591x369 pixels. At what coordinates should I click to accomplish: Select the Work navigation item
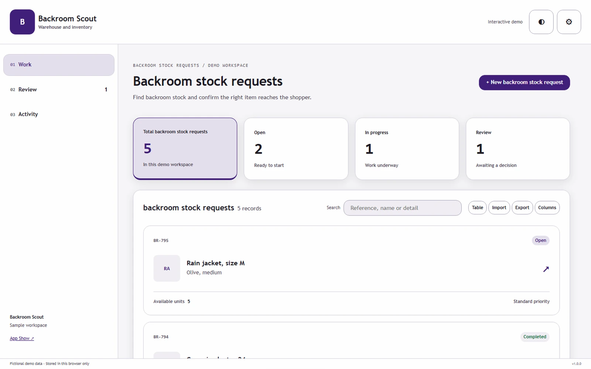(x=59, y=65)
